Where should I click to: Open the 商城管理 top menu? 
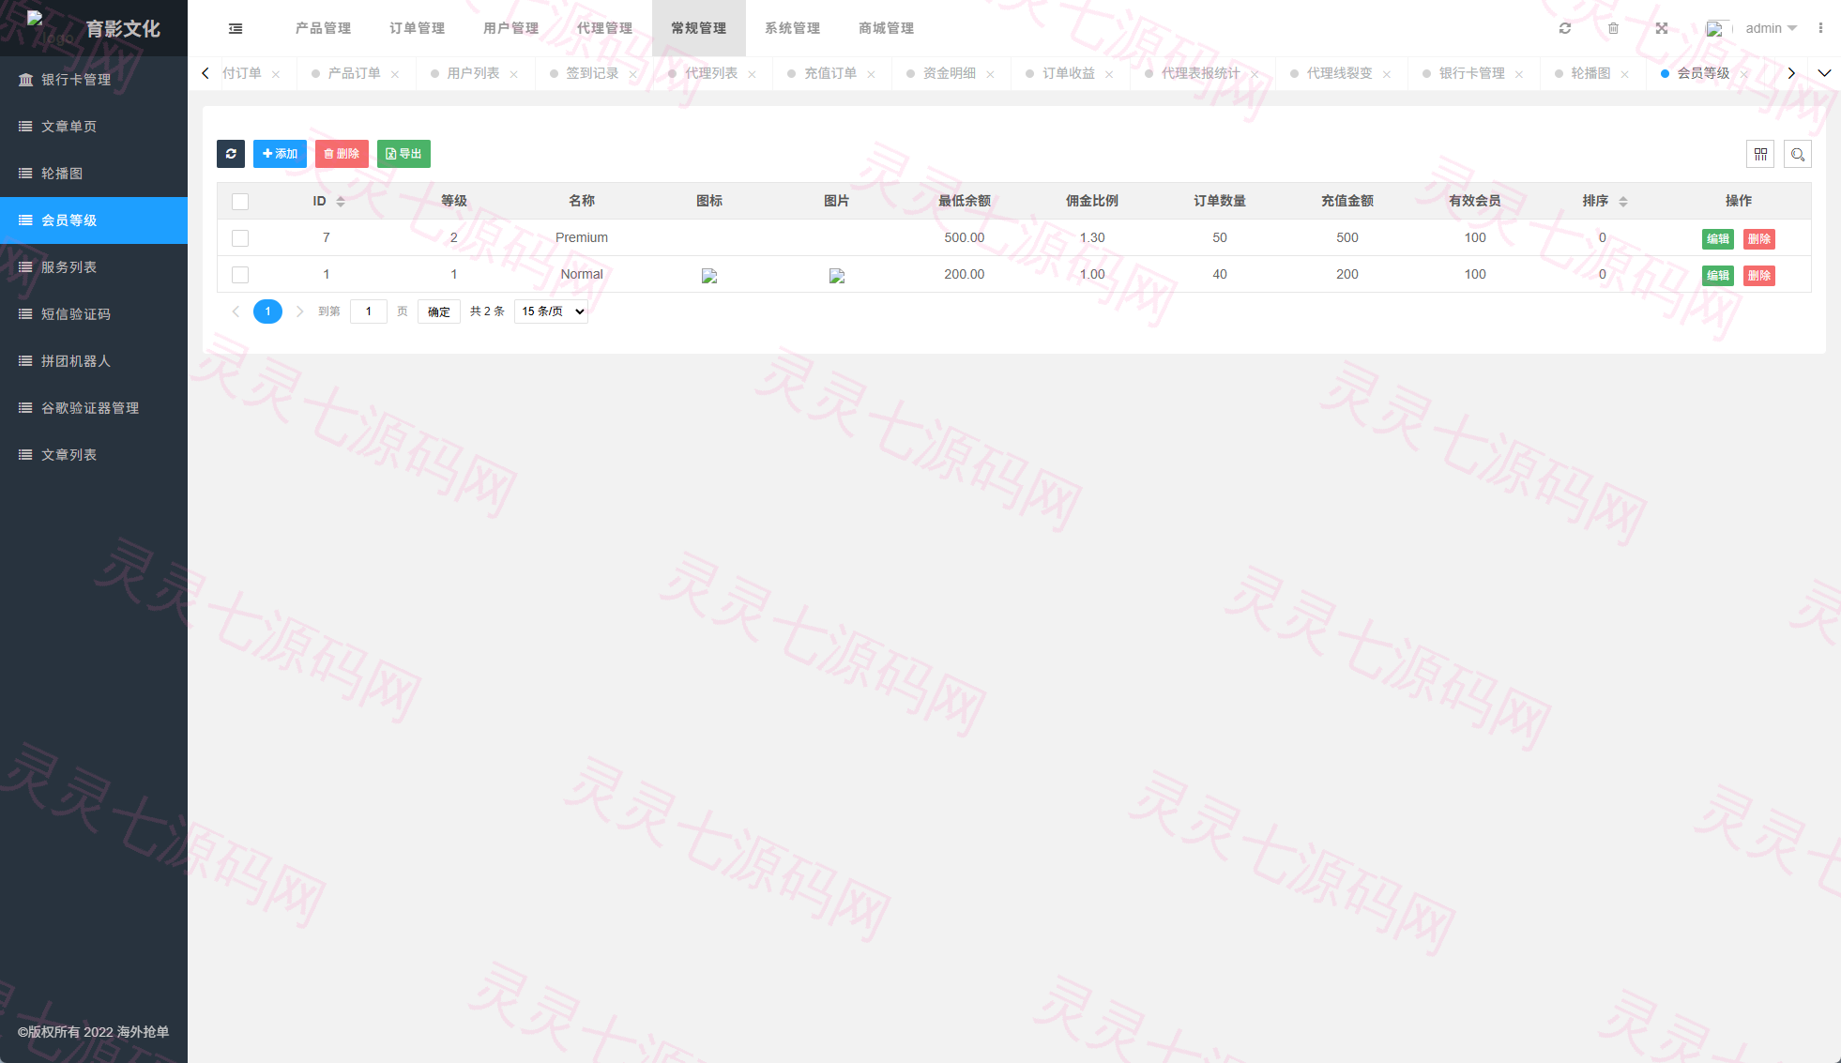[x=887, y=28]
